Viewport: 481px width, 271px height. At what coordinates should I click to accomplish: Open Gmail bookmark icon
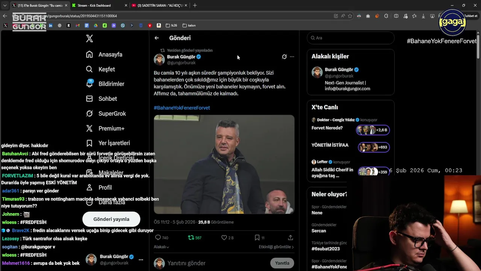[x=77, y=26]
